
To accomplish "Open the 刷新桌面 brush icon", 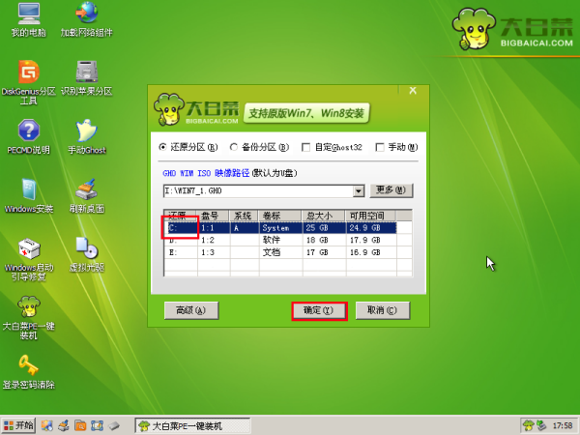I will 87,189.
